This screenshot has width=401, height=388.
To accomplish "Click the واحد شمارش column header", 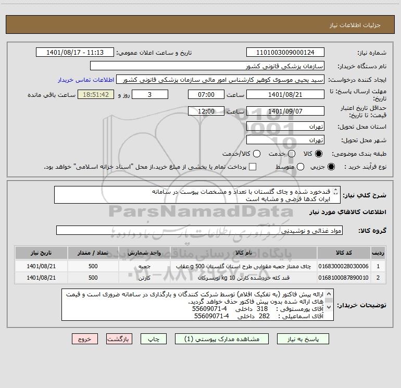I will point(144,253).
